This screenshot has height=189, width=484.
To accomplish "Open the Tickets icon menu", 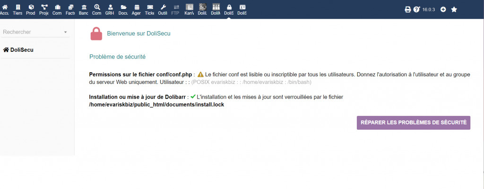I will click(150, 9).
